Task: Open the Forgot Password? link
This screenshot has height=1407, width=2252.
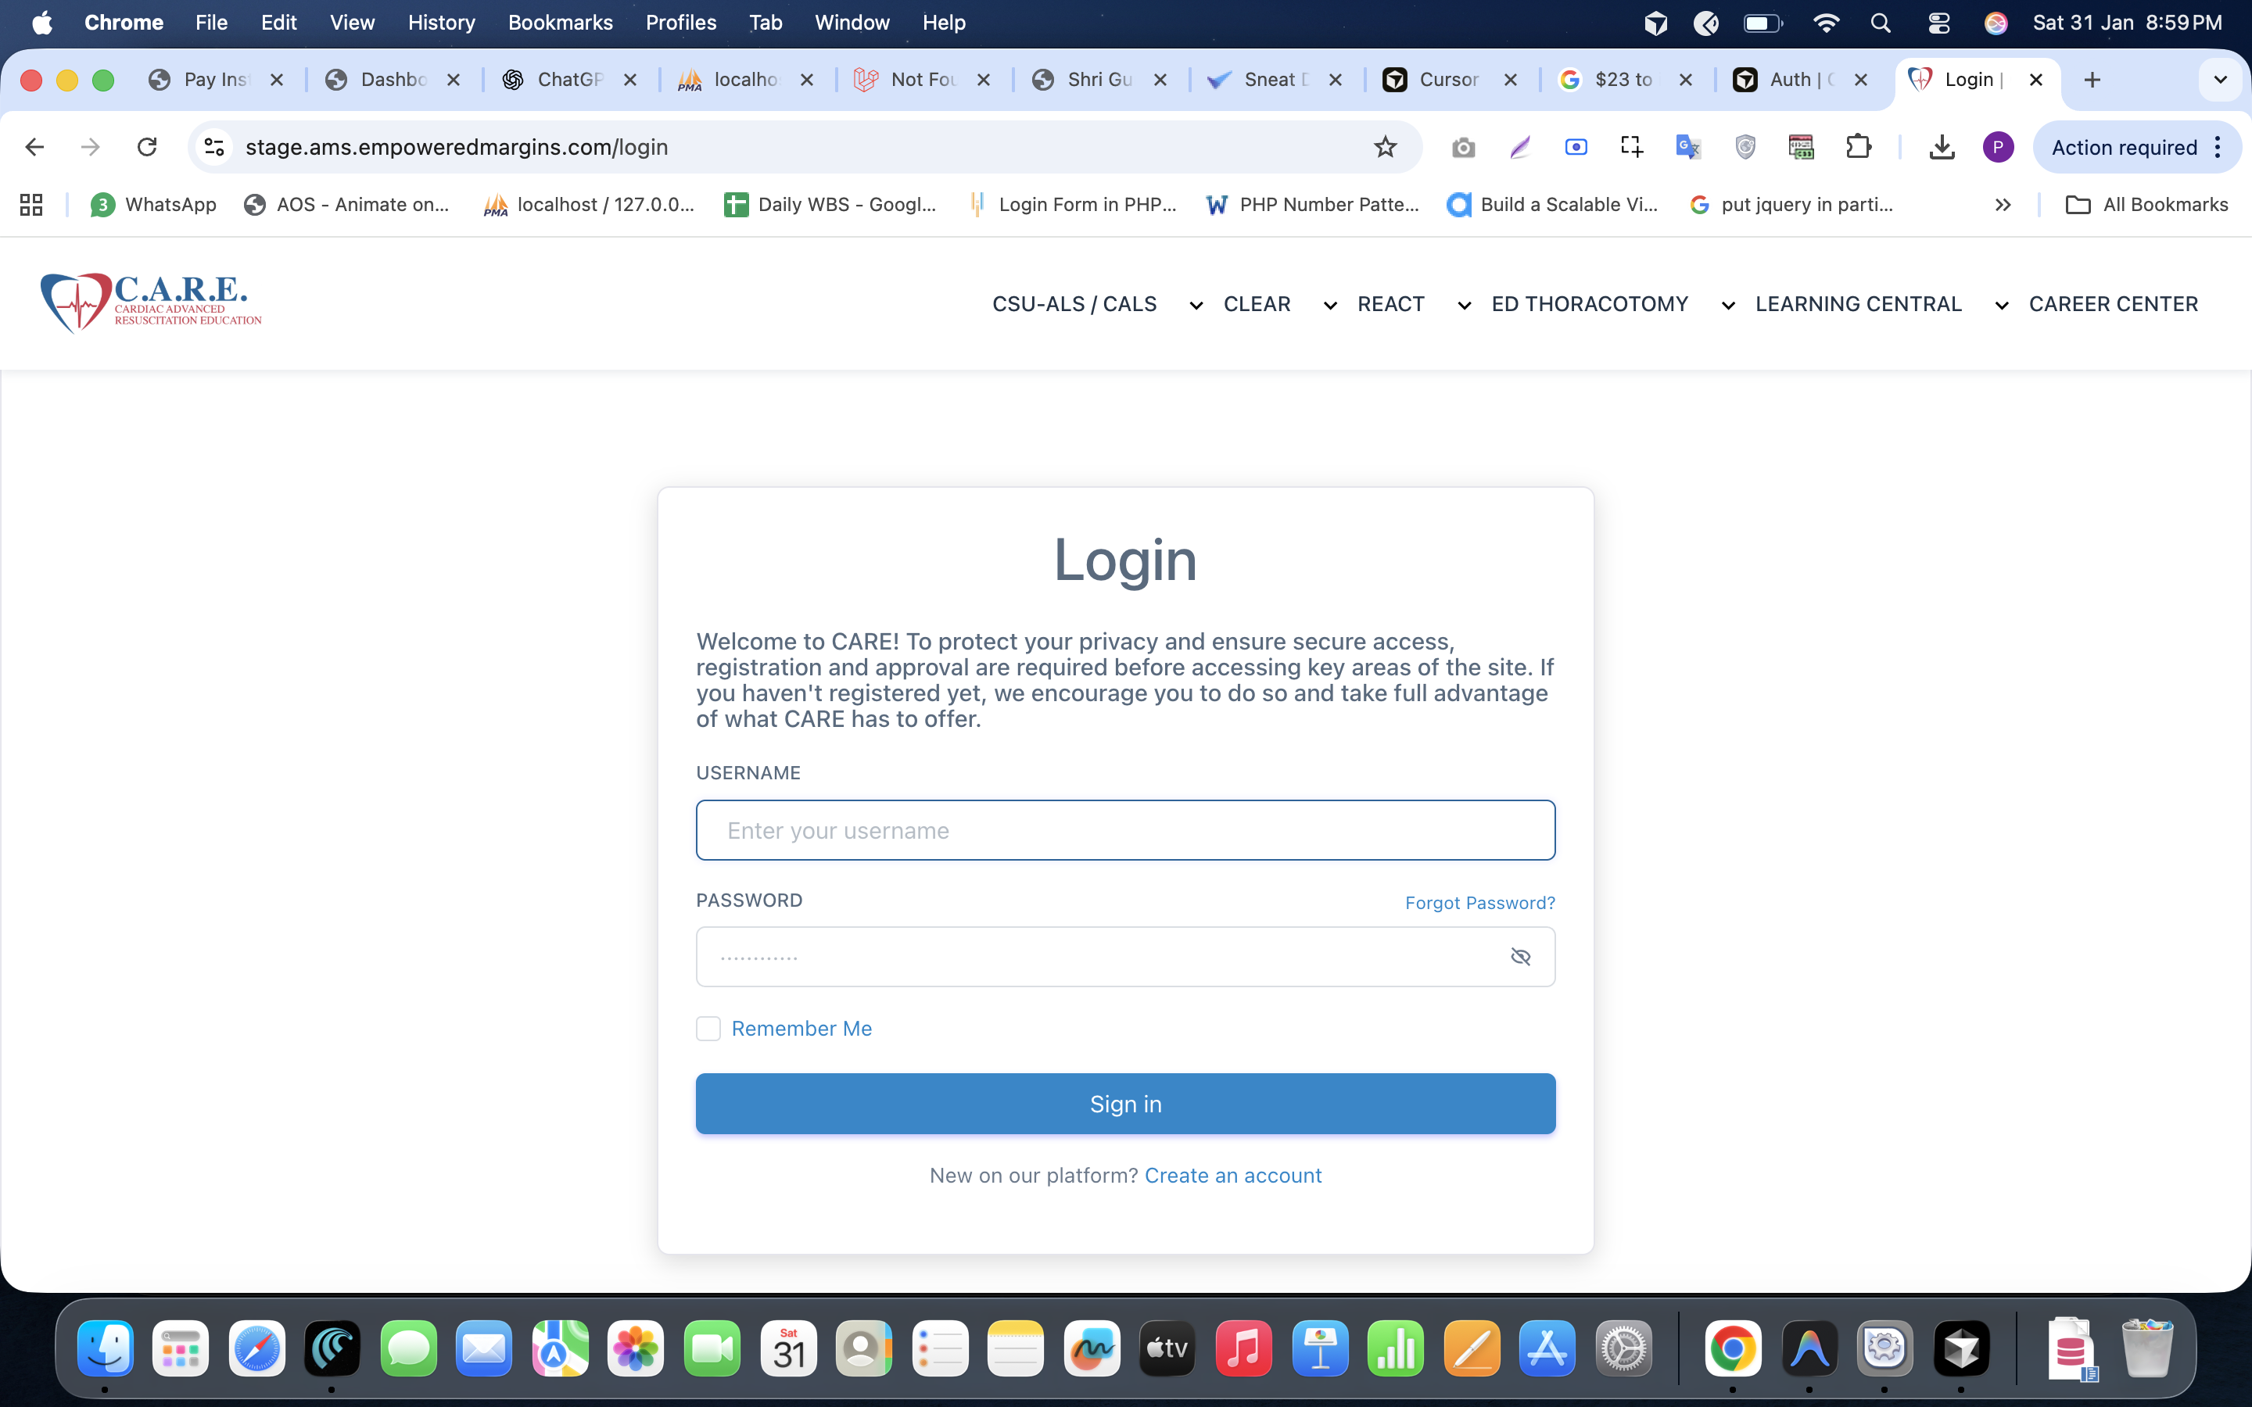Action: [x=1479, y=903]
